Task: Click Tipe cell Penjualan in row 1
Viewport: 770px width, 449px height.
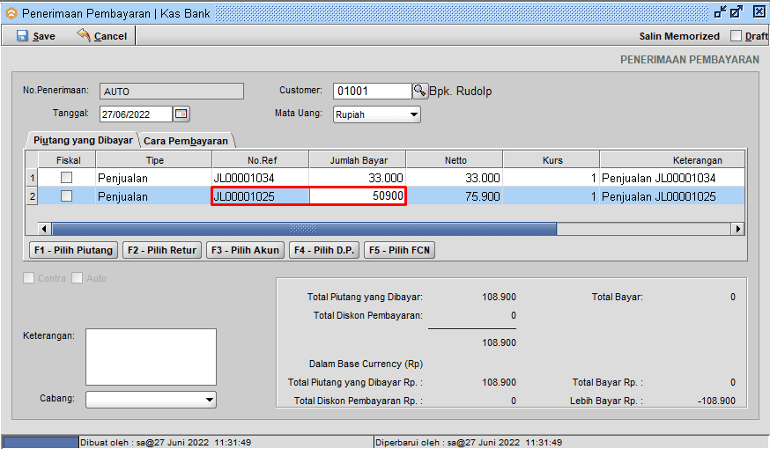Action: tap(154, 178)
